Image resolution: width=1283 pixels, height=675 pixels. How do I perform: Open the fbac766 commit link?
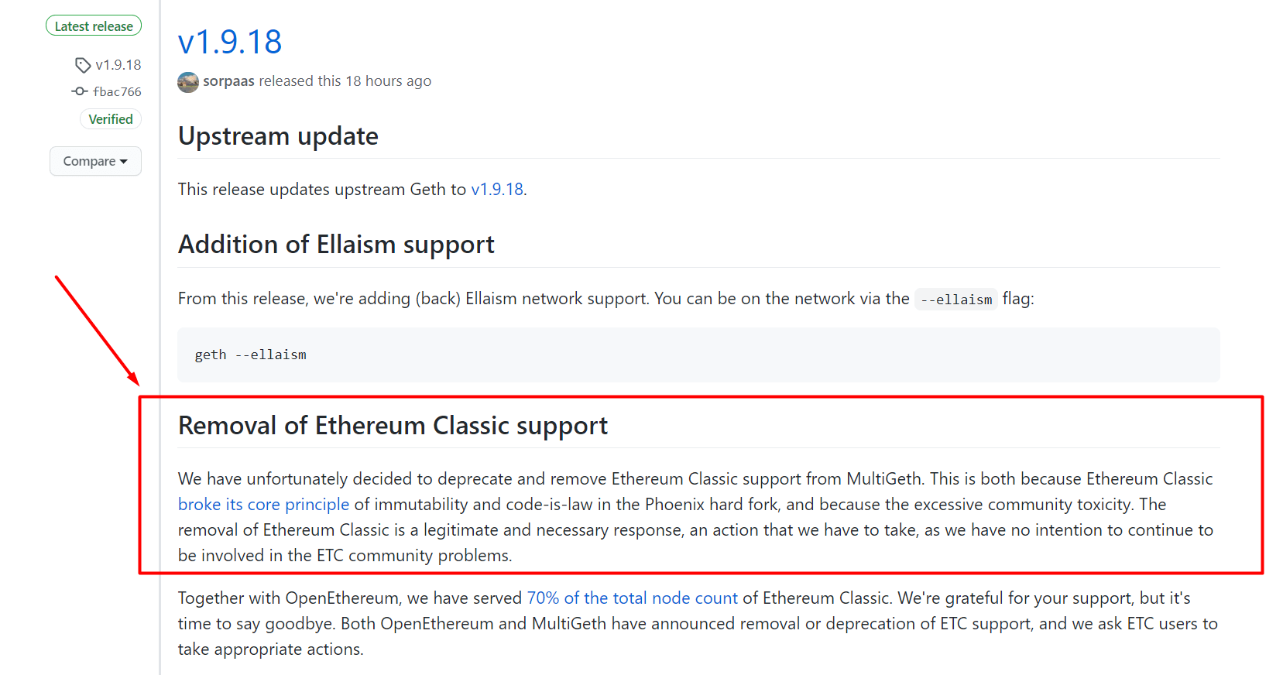click(x=117, y=91)
